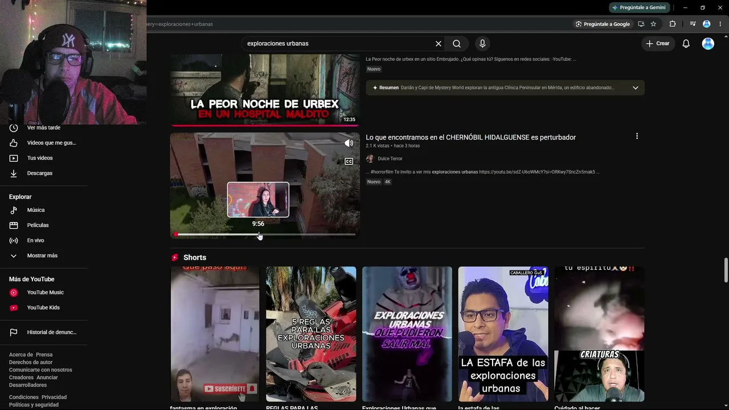Click Pregúntale a Google lens button
This screenshot has width=729, height=410.
tap(603, 24)
